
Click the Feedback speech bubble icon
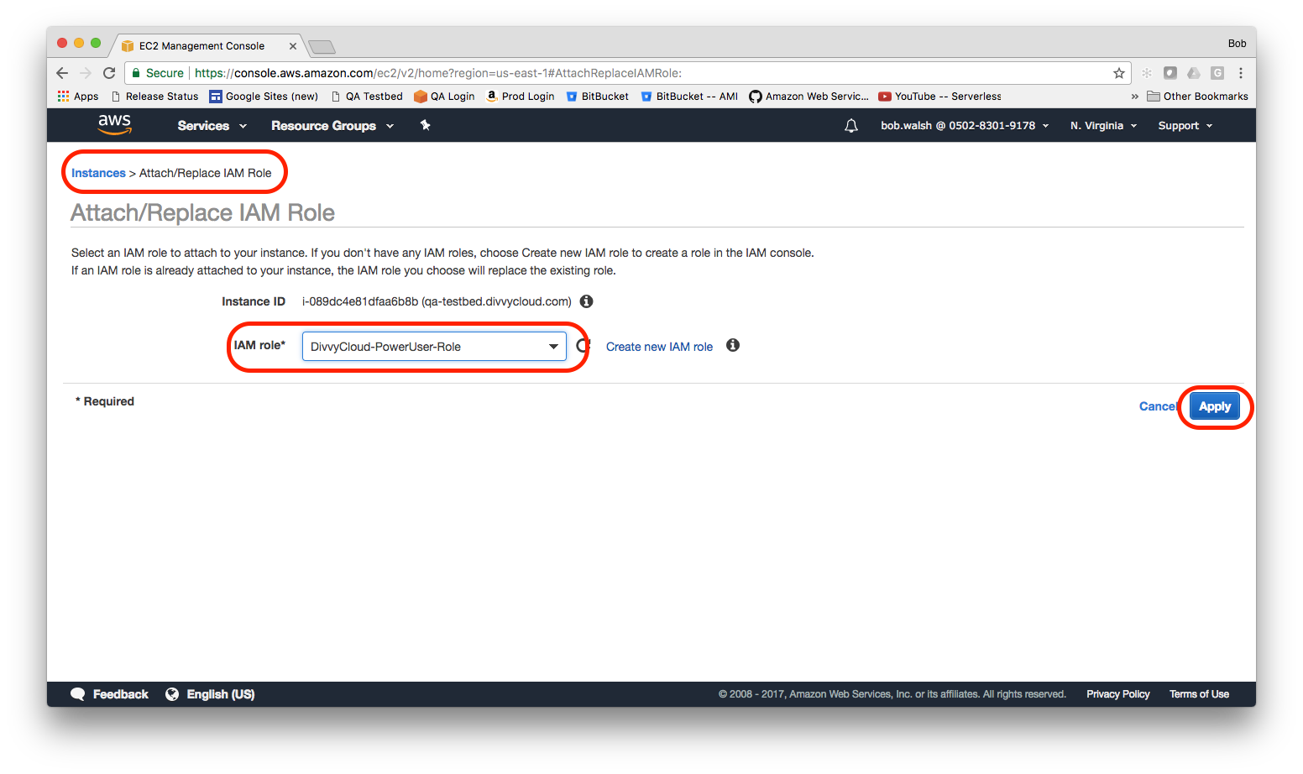78,694
